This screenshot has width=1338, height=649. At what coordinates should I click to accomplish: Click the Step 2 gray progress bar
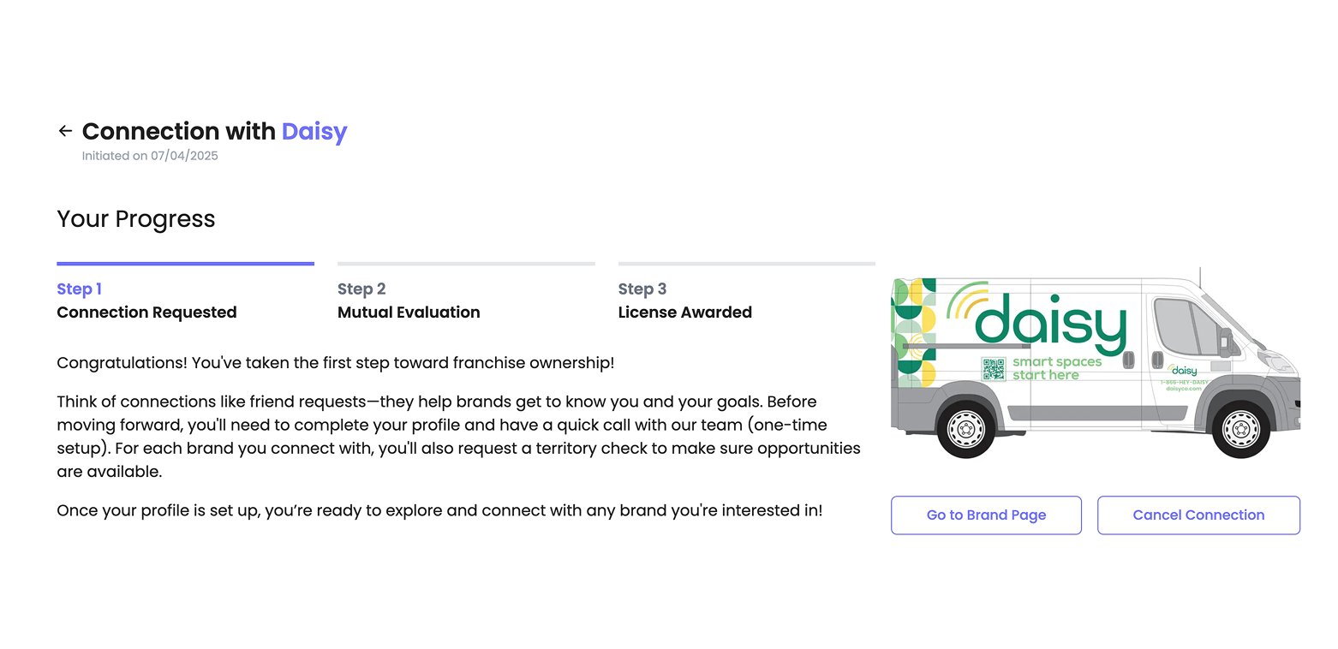tap(466, 264)
